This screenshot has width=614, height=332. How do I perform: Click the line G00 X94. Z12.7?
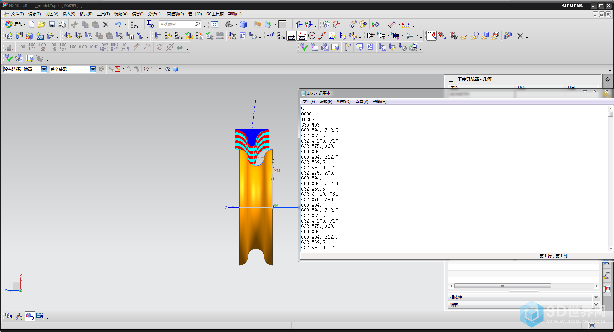coord(319,210)
